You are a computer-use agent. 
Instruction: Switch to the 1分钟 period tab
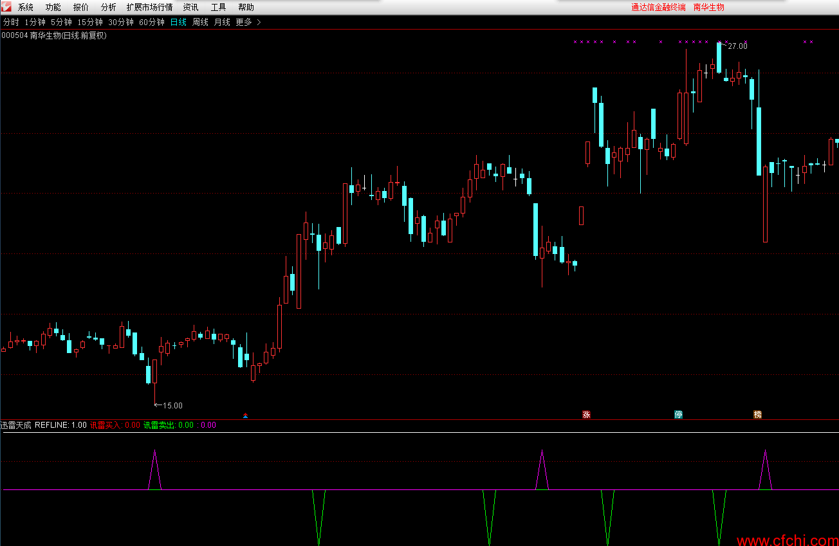pyautogui.click(x=35, y=22)
